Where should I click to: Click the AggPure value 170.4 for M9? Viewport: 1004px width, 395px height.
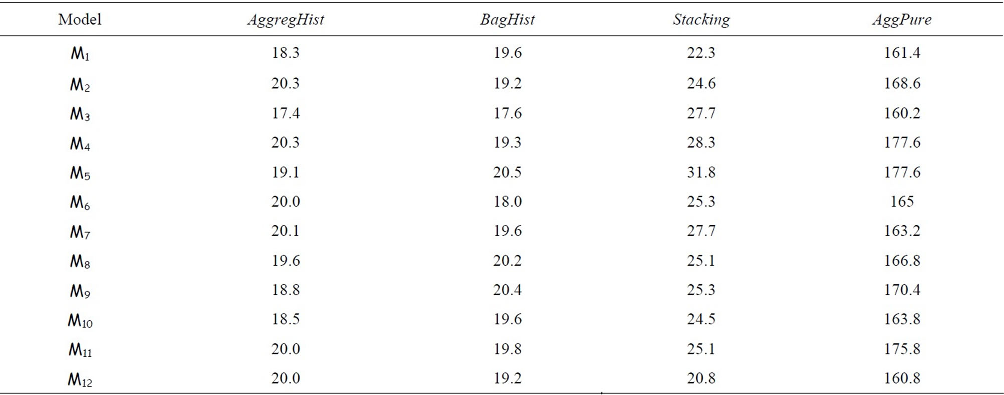click(x=902, y=290)
